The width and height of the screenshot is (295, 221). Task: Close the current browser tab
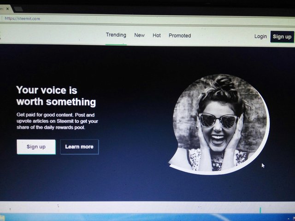tap(7, 9)
